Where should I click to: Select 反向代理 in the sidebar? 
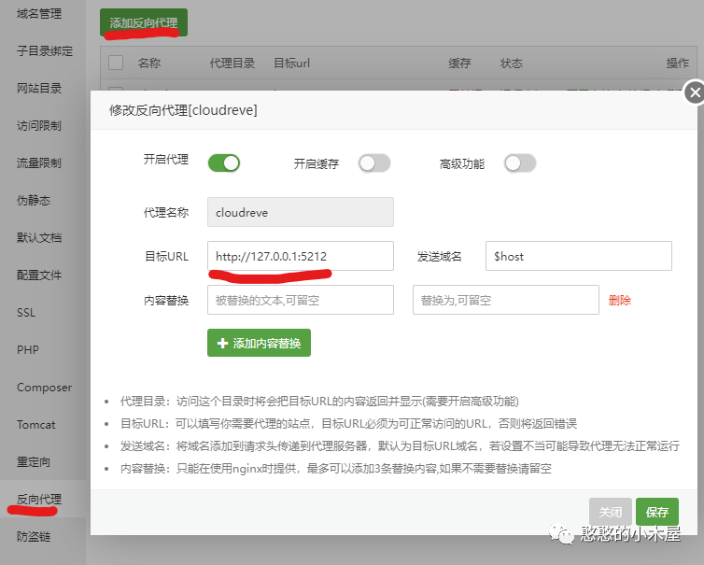(x=39, y=499)
